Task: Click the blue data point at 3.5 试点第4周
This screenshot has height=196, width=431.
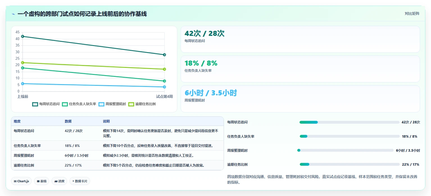Action: coord(164,87)
